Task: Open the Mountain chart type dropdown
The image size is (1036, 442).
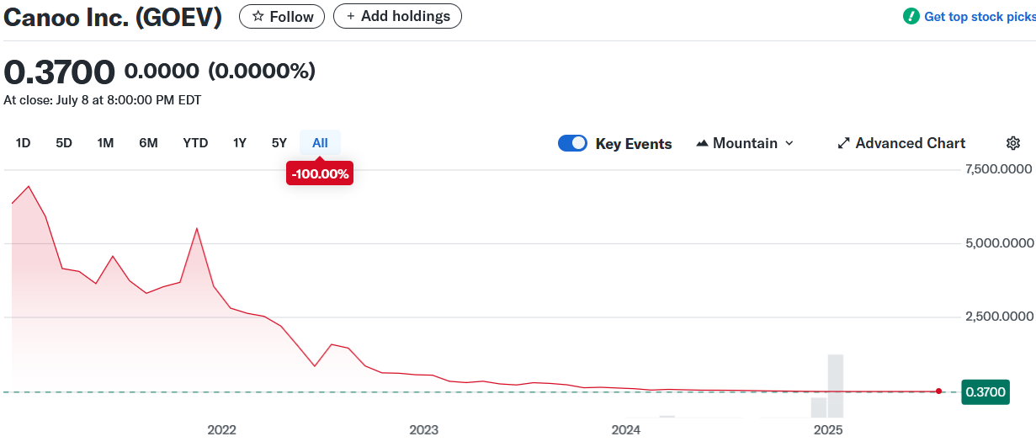Action: [745, 143]
